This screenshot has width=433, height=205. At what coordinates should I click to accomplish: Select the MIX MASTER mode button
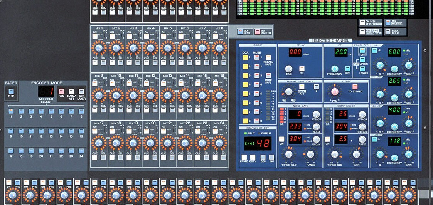257,32
